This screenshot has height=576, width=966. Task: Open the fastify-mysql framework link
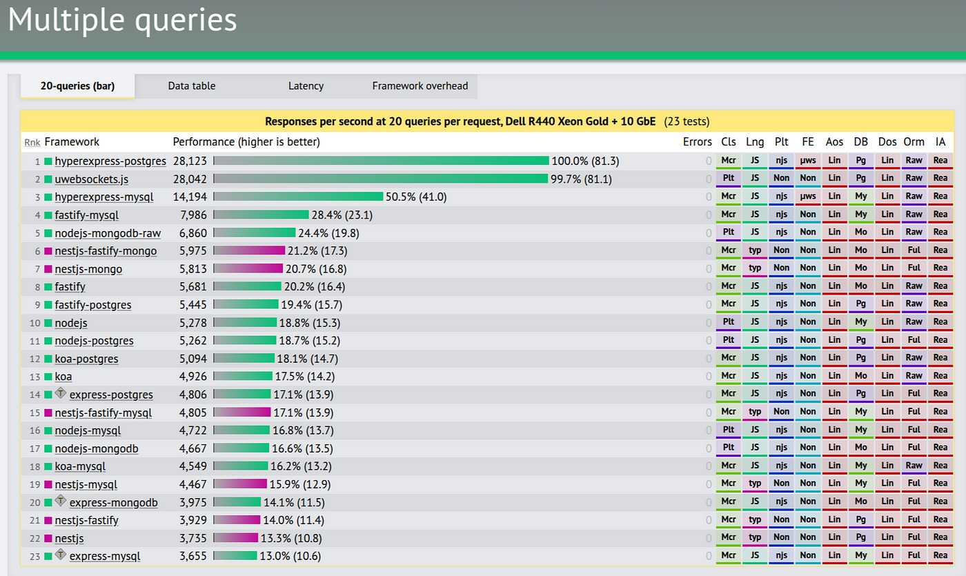tap(87, 215)
